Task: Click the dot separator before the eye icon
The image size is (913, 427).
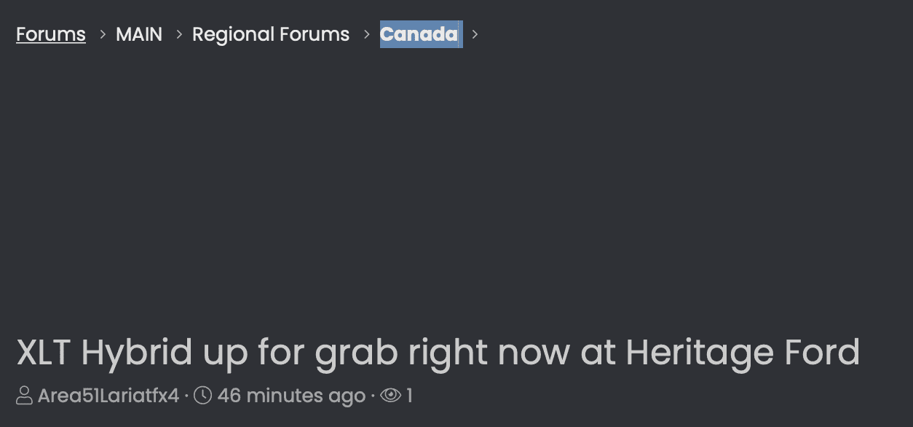Action: tap(373, 396)
